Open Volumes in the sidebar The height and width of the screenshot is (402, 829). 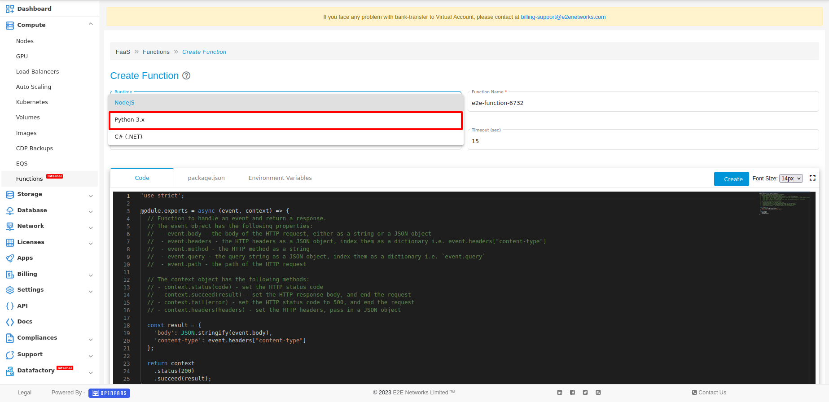click(x=28, y=118)
